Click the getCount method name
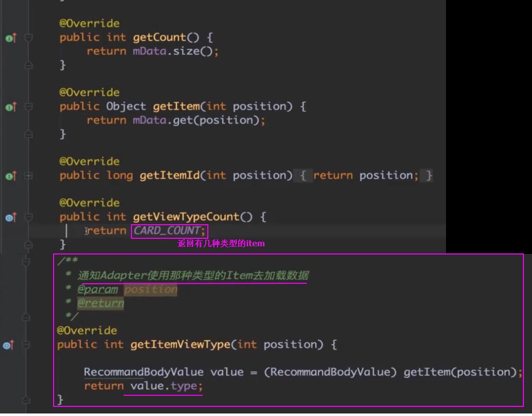The width and height of the screenshot is (532, 416). pyautogui.click(x=159, y=37)
